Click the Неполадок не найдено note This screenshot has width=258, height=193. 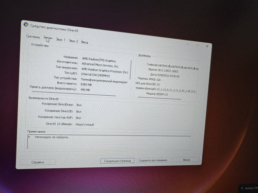tap(52, 137)
